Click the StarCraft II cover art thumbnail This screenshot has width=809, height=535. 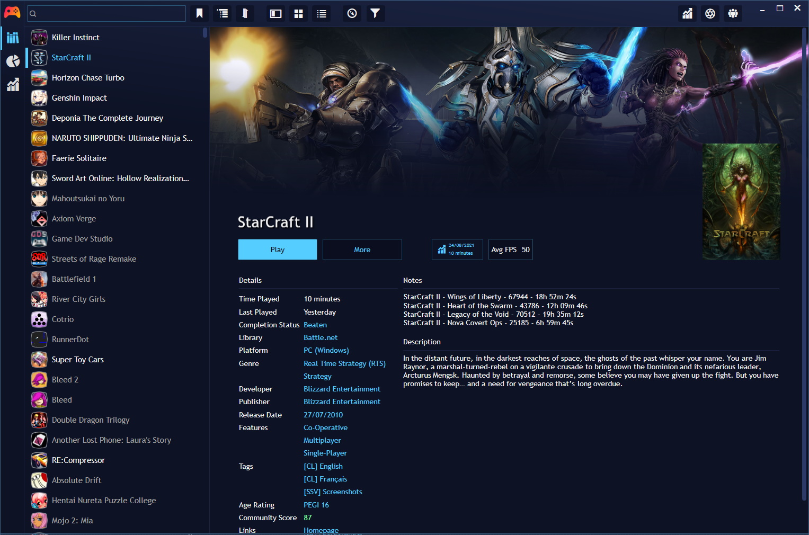741,202
